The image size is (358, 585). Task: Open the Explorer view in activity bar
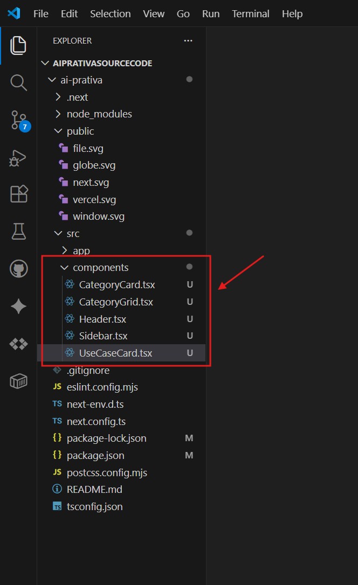tap(18, 45)
